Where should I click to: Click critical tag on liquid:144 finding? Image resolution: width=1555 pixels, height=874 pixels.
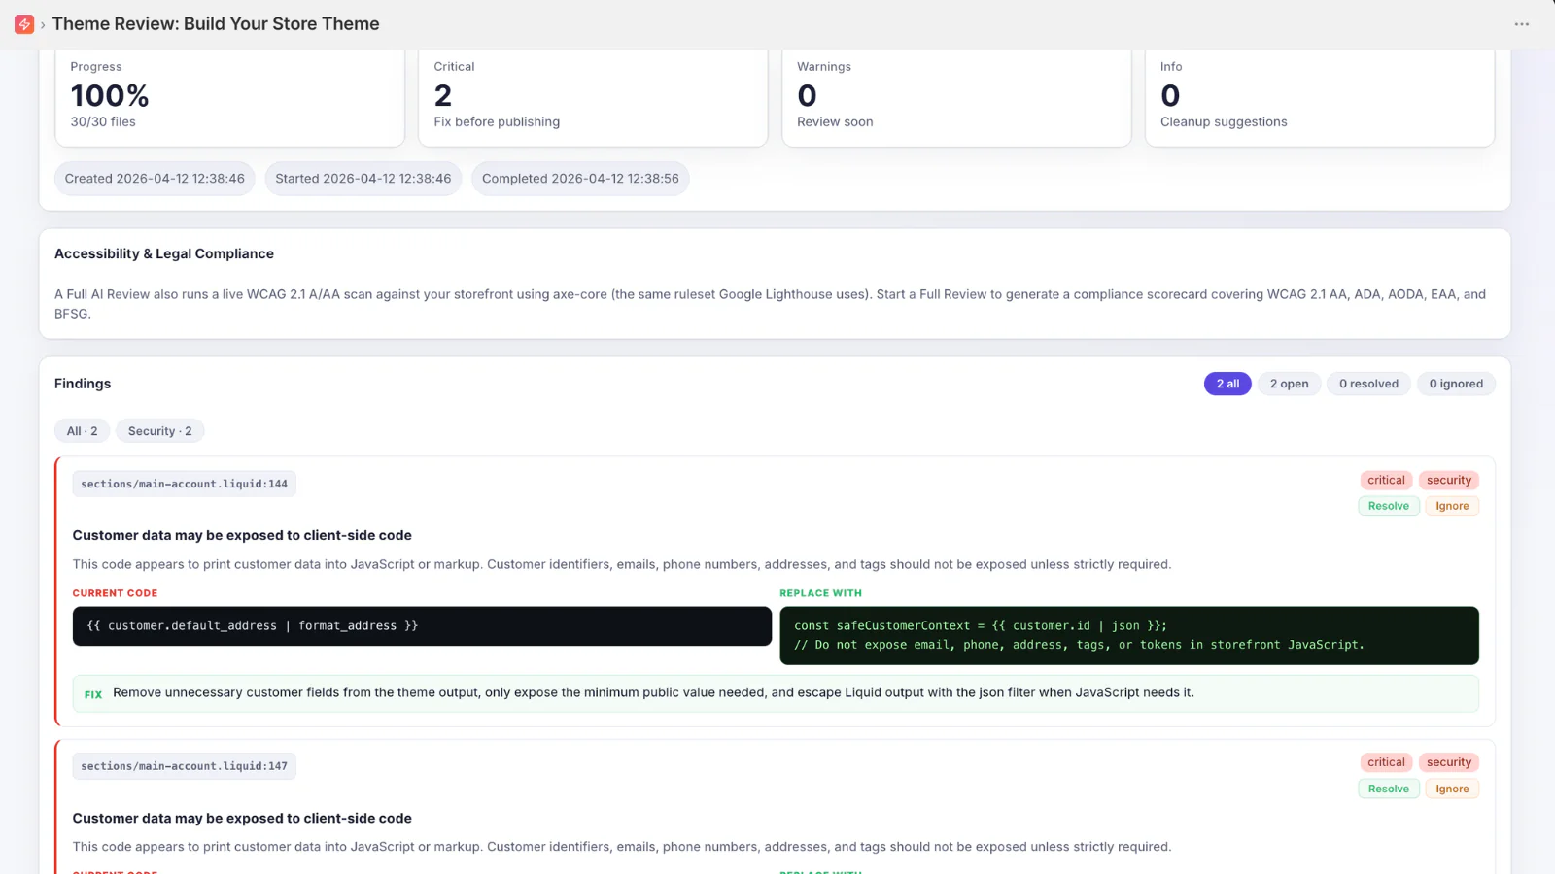point(1386,480)
